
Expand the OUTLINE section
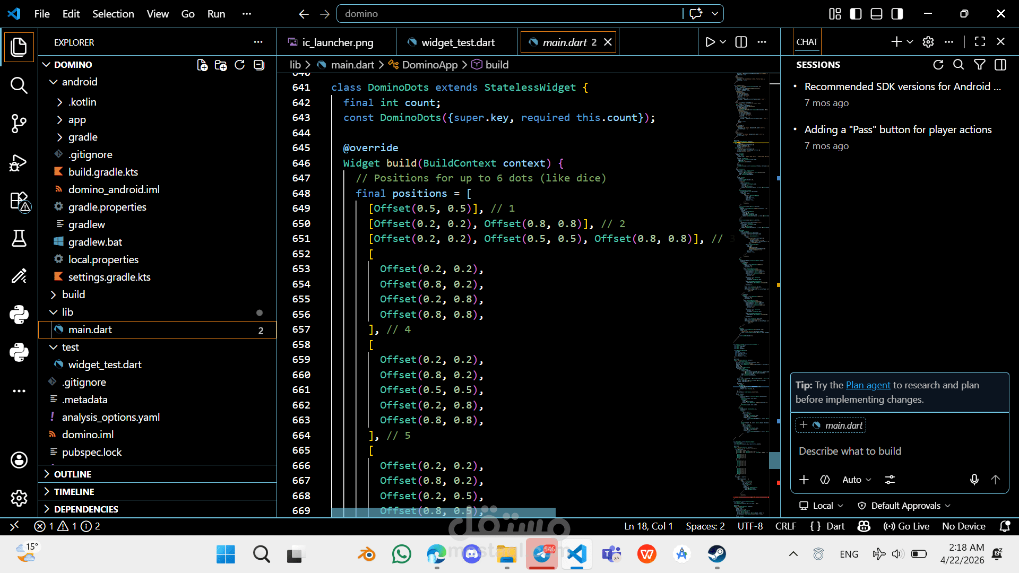coord(73,474)
